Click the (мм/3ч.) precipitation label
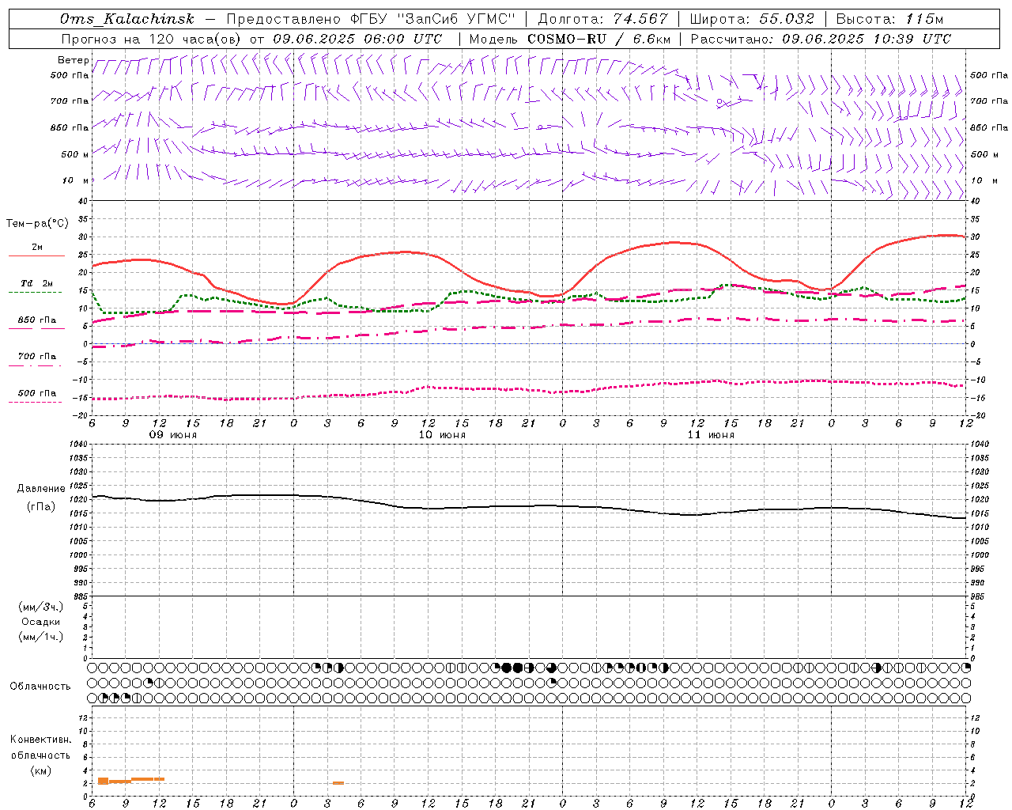Screen dimensions: 1012x810 click(41, 607)
